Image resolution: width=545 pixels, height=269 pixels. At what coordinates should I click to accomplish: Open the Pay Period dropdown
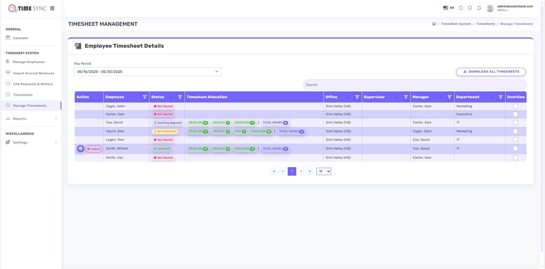click(x=148, y=72)
